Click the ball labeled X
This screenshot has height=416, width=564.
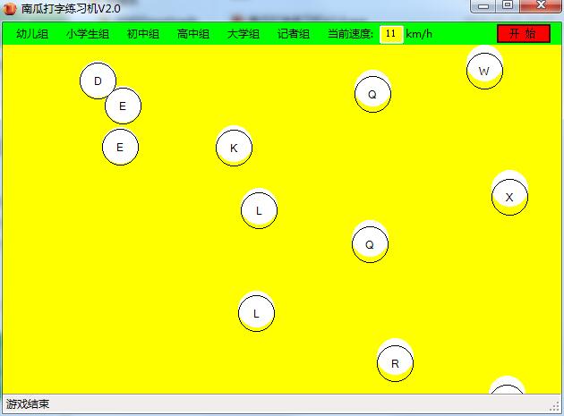tap(509, 197)
